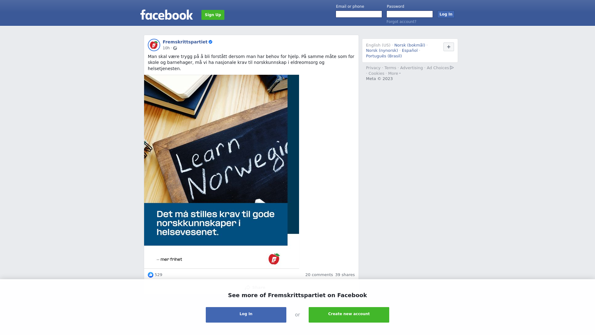View the 20 comments link
The height and width of the screenshot is (335, 595).
[x=319, y=275]
